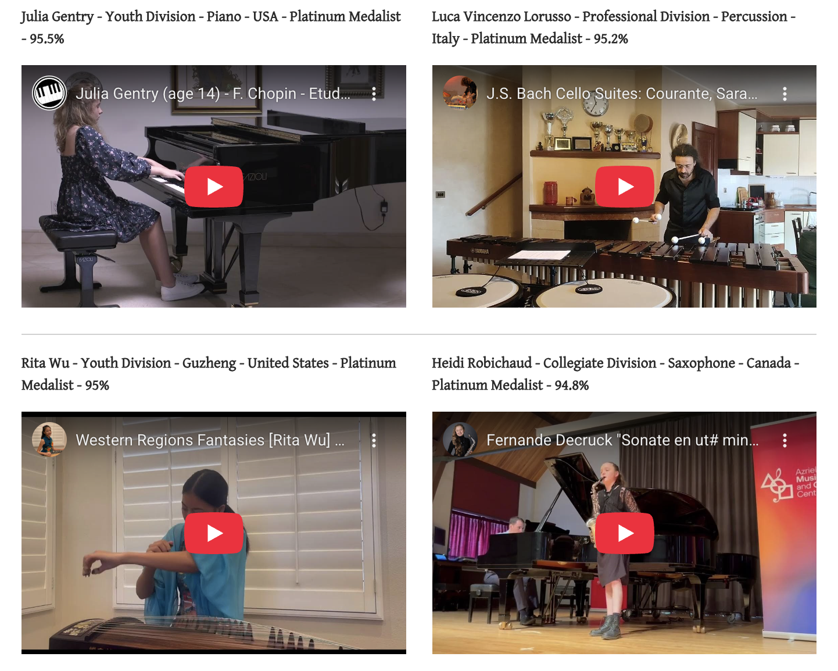
Task: Click the piano keys channel avatar
Action: click(x=49, y=93)
